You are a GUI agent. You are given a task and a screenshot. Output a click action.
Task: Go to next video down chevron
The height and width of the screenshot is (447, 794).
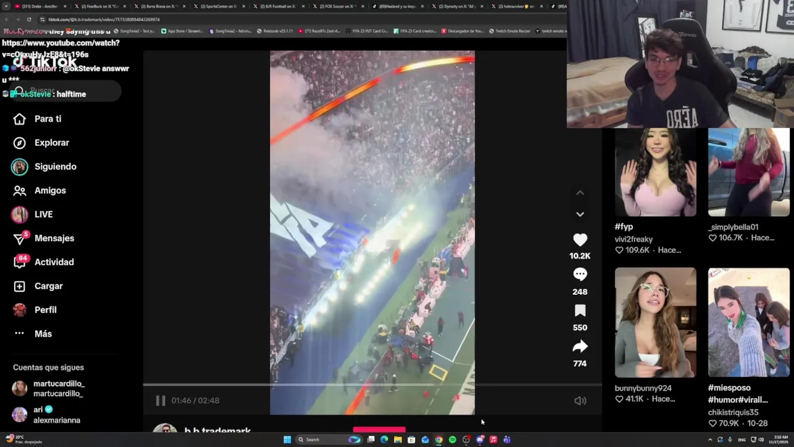(580, 214)
